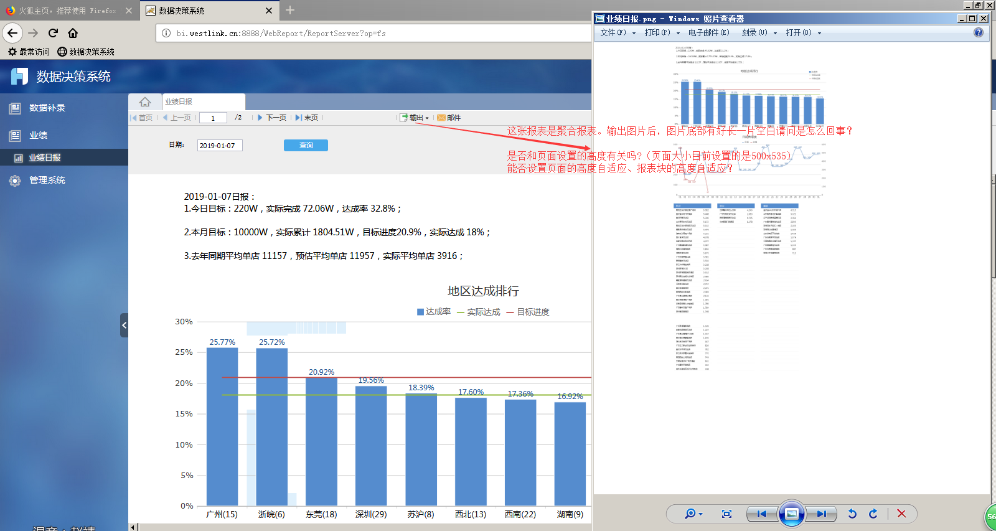The height and width of the screenshot is (531, 996).
Task: Rotate the image clockwise
Action: (873, 514)
